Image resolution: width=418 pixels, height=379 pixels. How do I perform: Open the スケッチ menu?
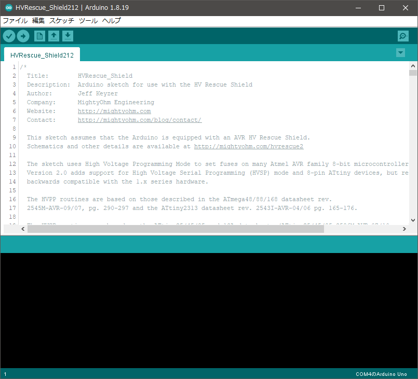[x=62, y=21]
